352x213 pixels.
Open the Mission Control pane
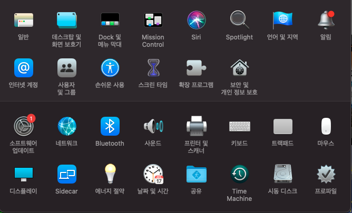click(153, 20)
